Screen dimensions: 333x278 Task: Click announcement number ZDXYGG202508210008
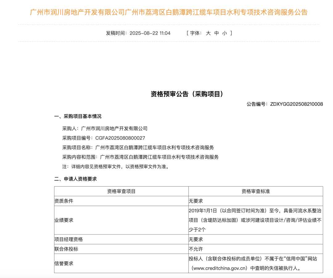point(296,104)
